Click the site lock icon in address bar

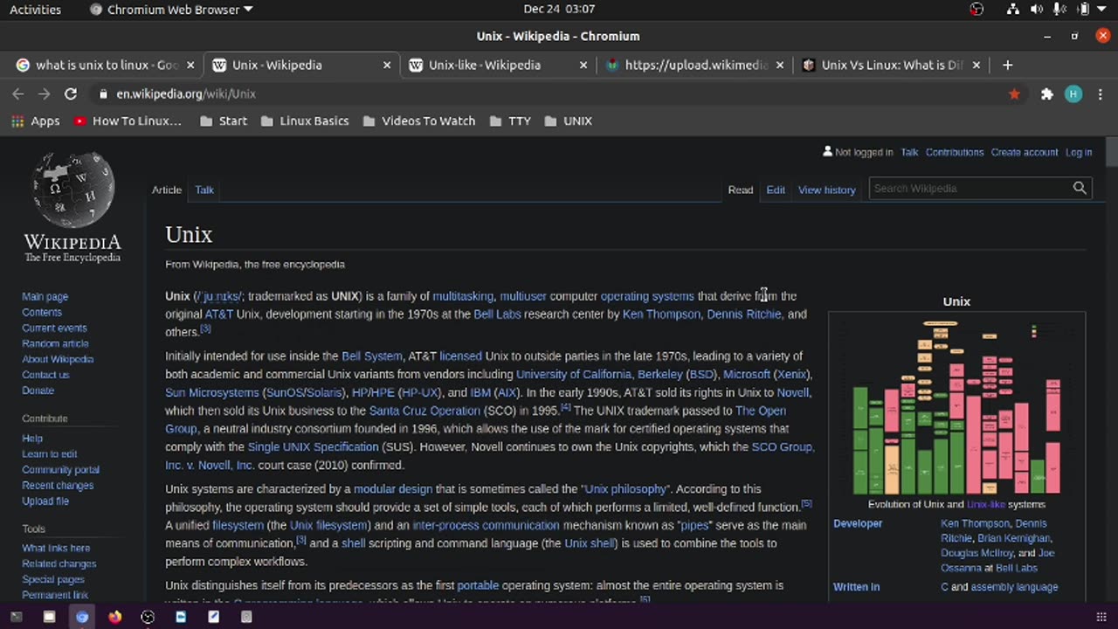104,93
